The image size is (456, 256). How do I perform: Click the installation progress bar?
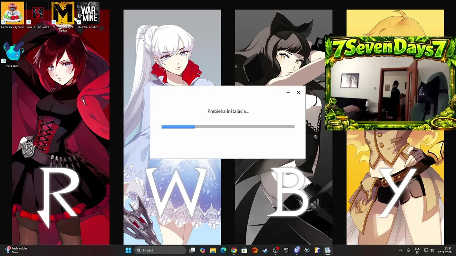(228, 127)
